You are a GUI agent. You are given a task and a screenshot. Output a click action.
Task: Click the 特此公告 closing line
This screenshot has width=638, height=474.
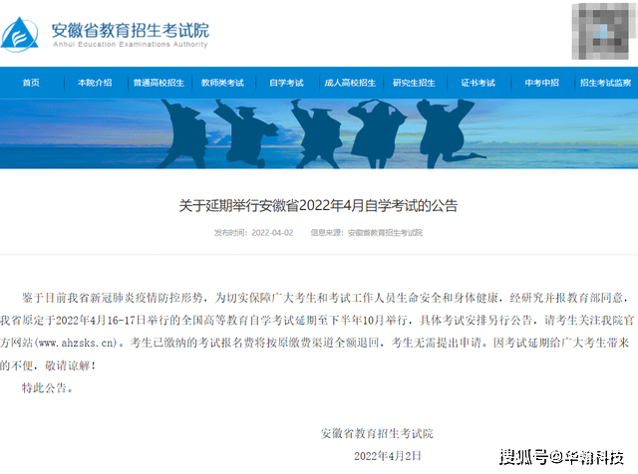(48, 388)
